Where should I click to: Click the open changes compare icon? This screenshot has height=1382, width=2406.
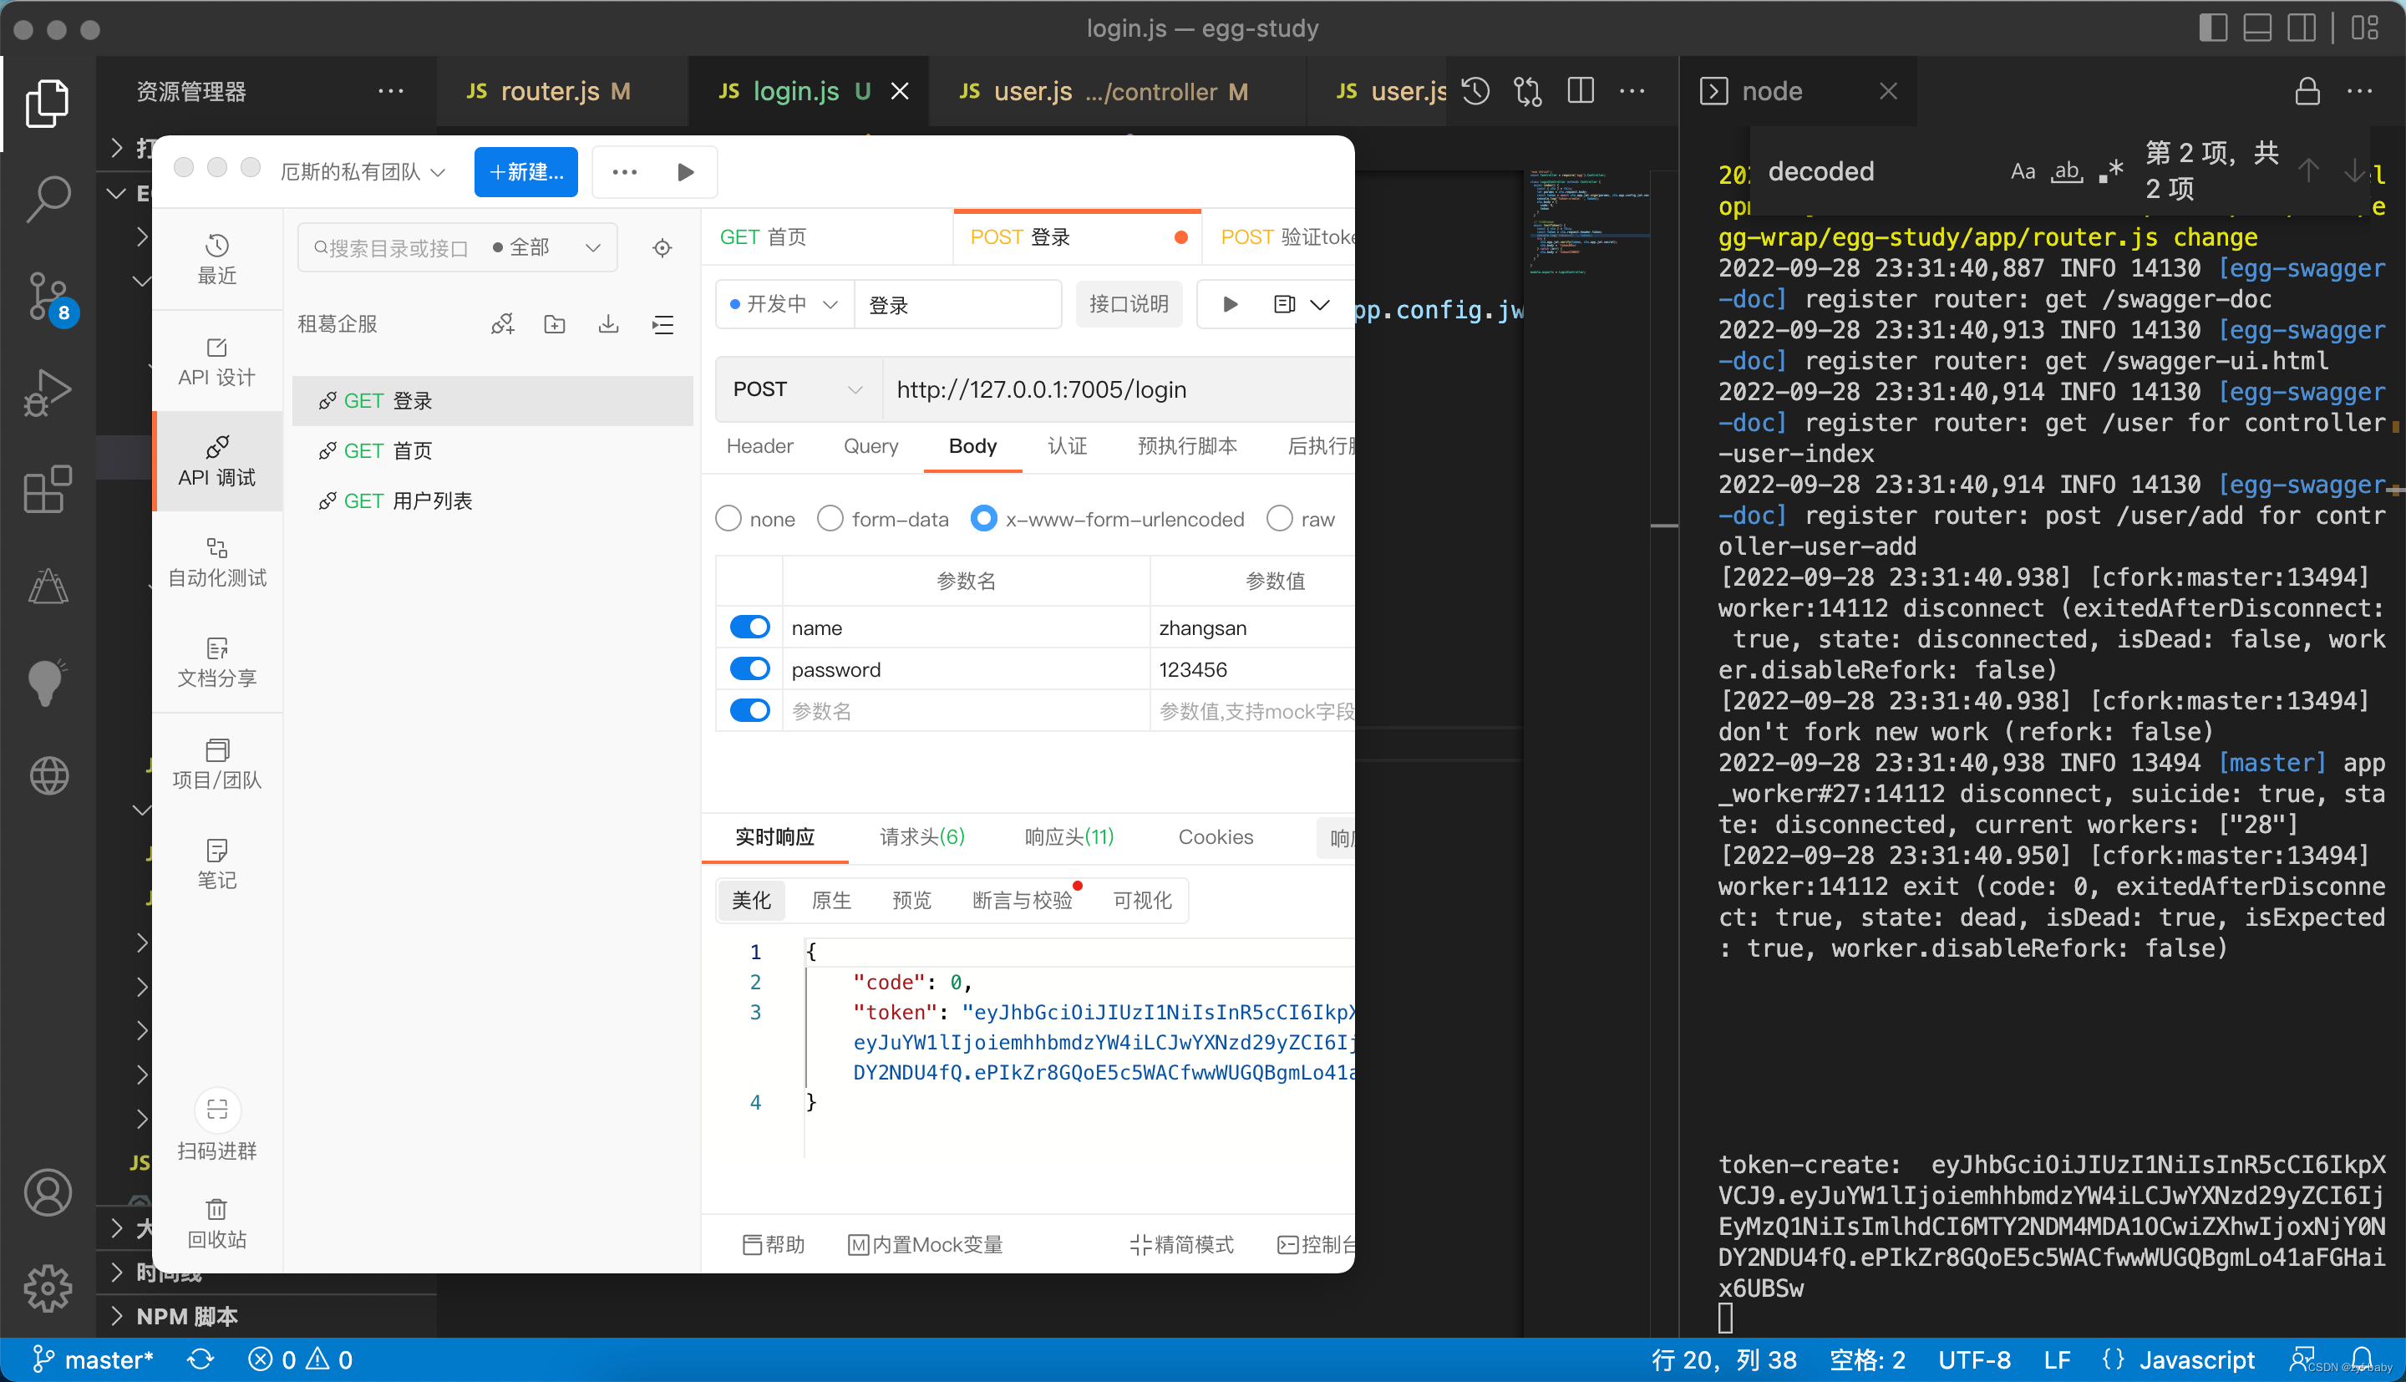click(1527, 91)
